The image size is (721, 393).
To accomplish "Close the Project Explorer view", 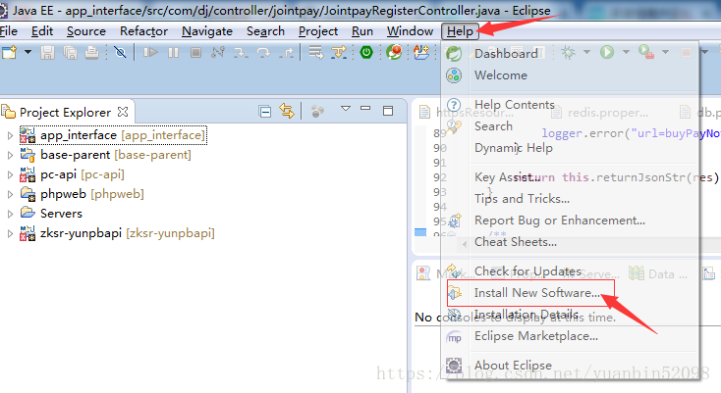I will click(123, 112).
